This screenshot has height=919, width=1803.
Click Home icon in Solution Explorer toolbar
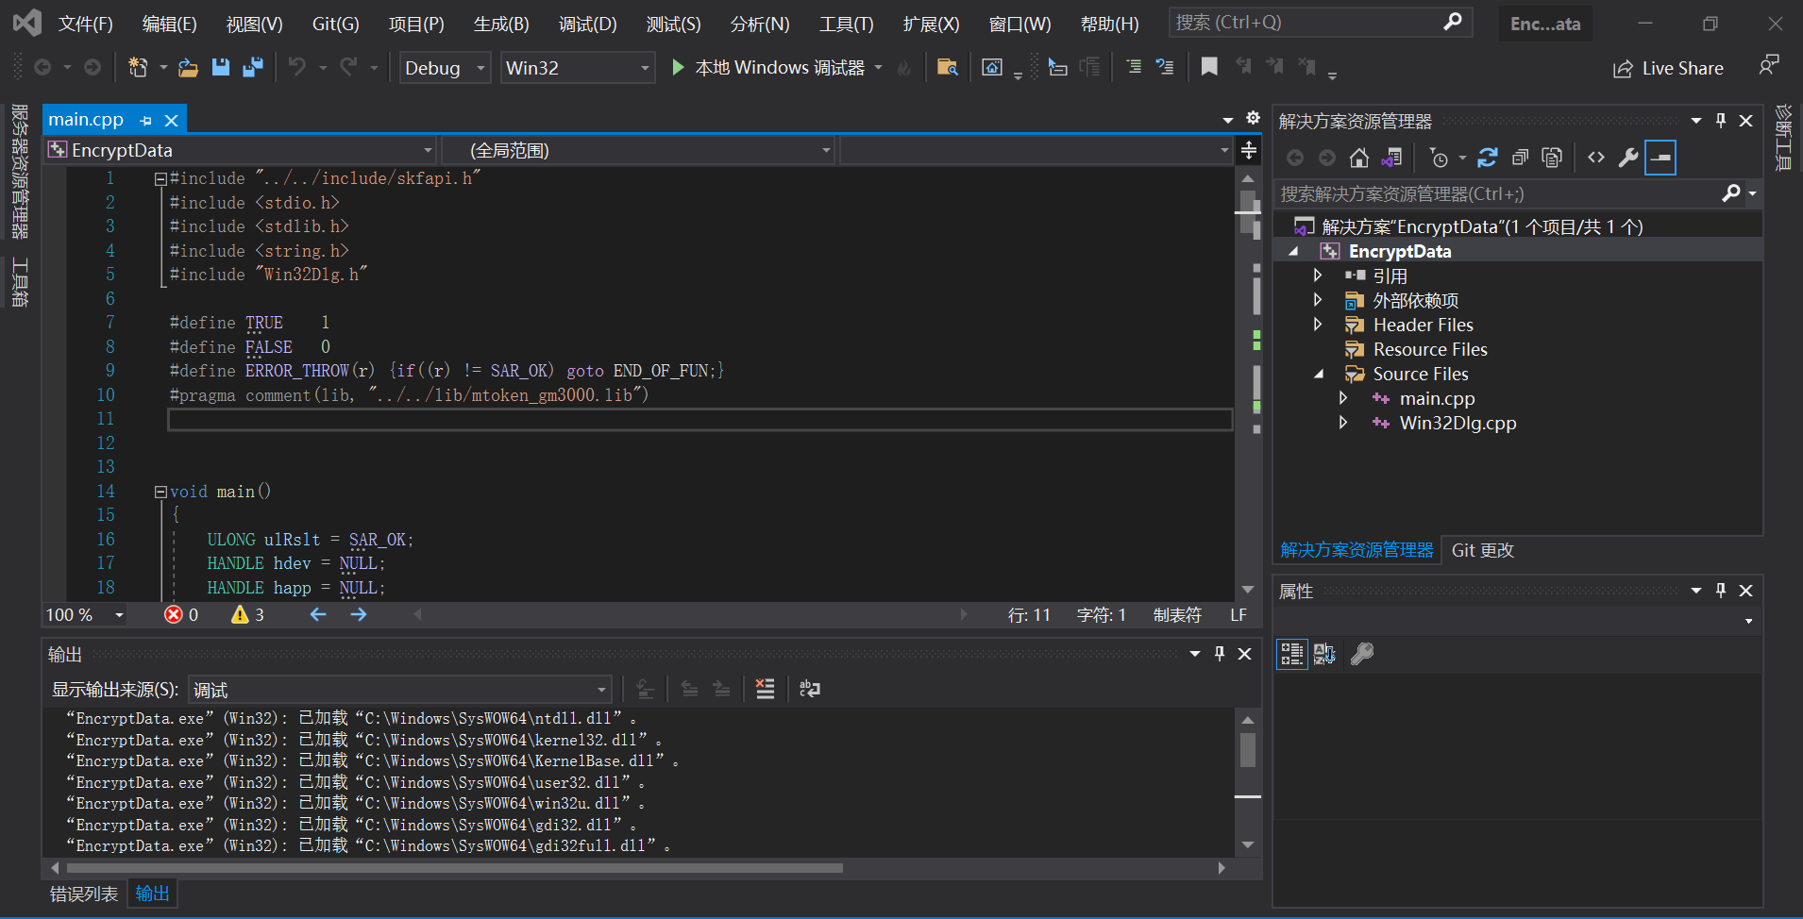click(1359, 158)
